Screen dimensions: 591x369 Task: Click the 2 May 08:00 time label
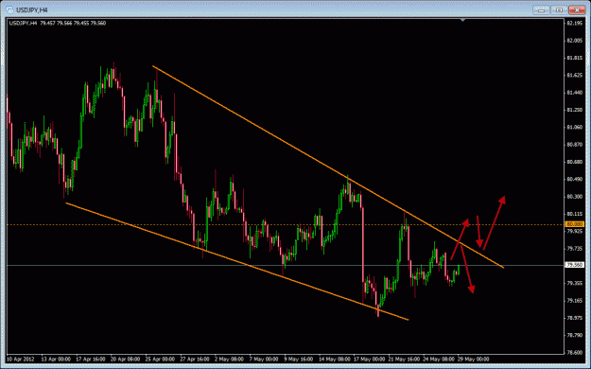click(x=230, y=360)
